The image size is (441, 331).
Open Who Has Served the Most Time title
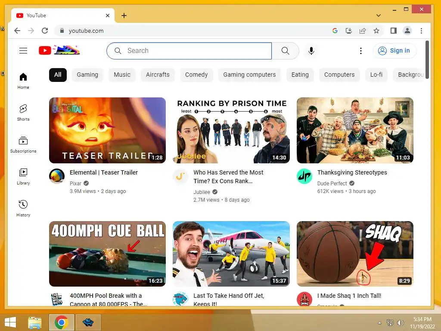[228, 177]
